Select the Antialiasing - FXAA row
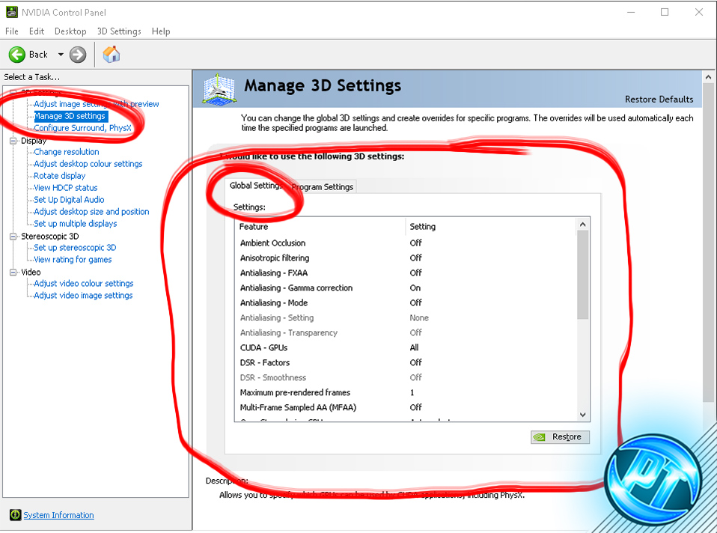 406,272
